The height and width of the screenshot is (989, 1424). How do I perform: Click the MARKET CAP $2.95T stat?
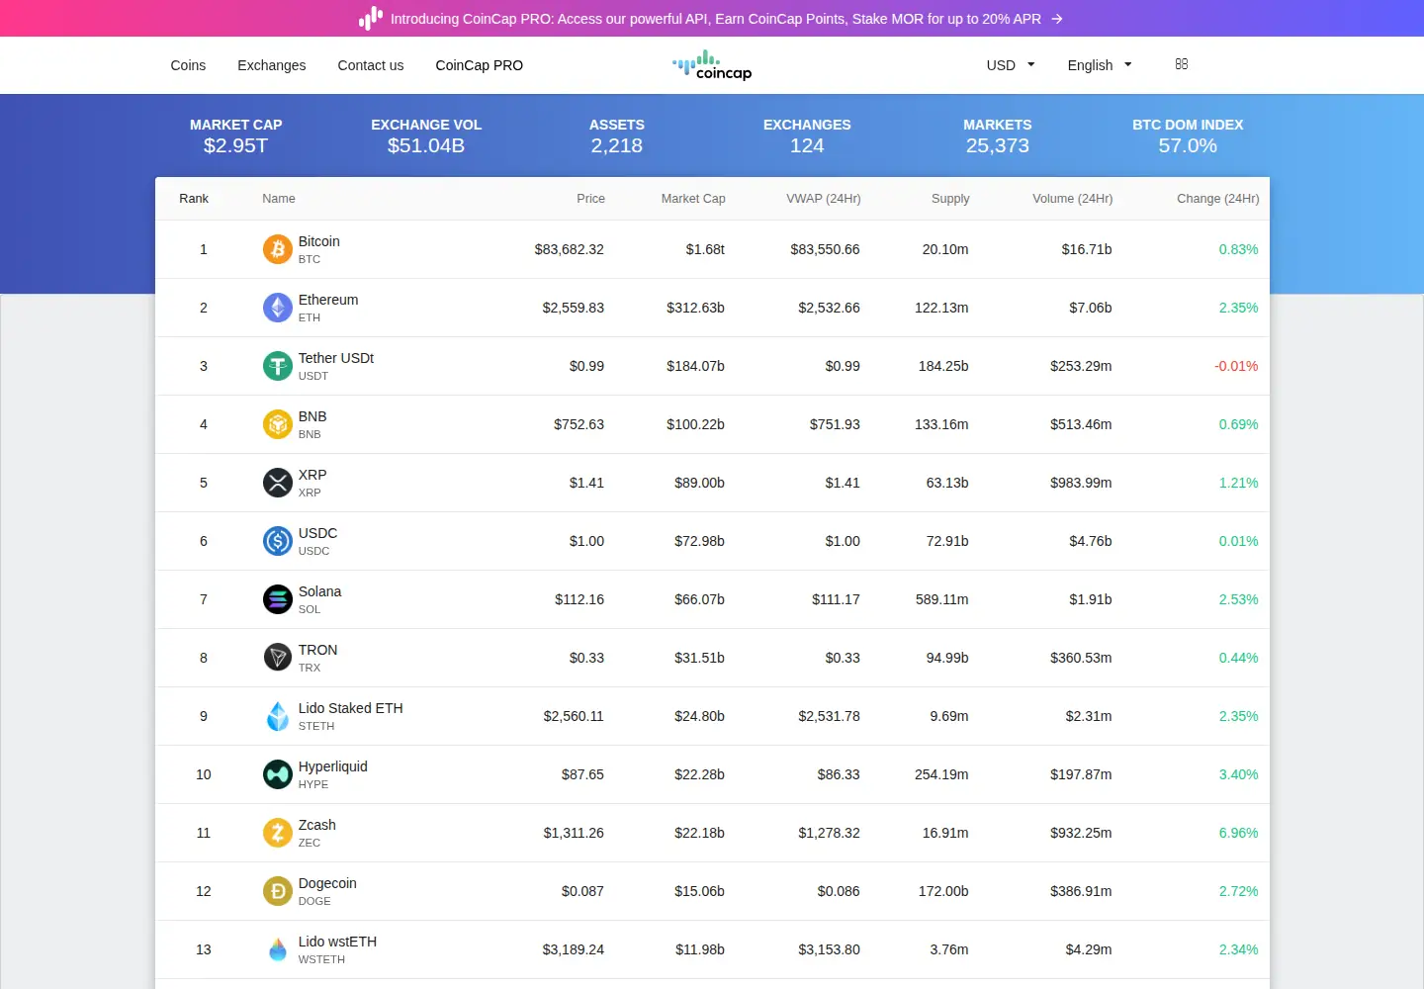click(x=236, y=136)
